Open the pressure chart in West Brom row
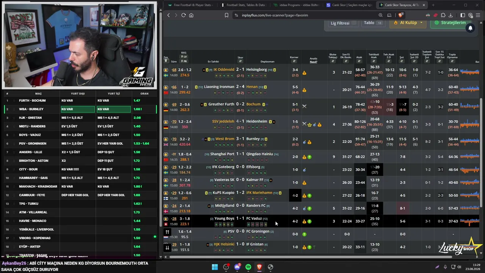Image resolution: width=485 pixels, height=273 pixels. [x=469, y=141]
